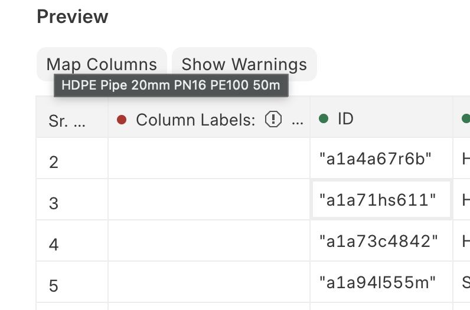The height and width of the screenshot is (310, 470).
Task: Select row number 2 in Sr. column
Action: click(x=54, y=161)
